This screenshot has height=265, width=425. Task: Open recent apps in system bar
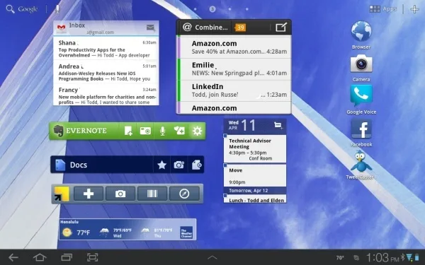[x=67, y=257]
